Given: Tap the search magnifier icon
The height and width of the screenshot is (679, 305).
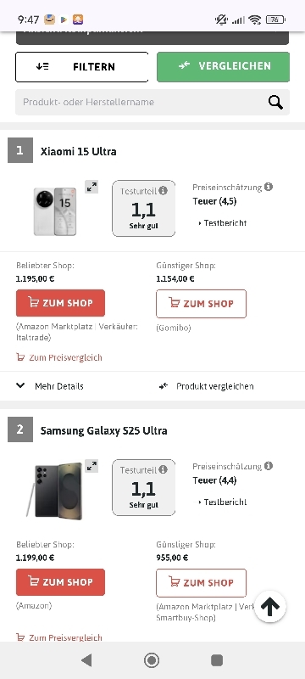Looking at the screenshot, I should [x=275, y=103].
